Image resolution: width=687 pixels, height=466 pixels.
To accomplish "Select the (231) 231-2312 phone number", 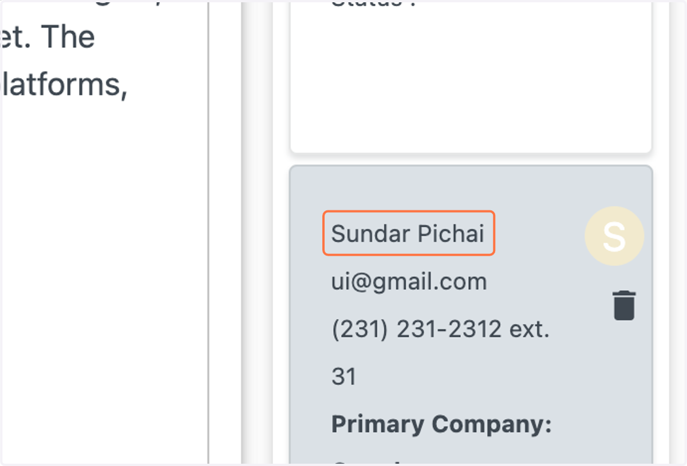I will pyautogui.click(x=416, y=329).
